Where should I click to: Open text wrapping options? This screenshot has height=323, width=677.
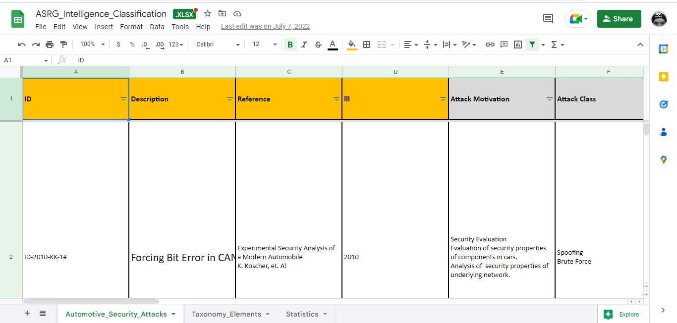click(x=450, y=45)
